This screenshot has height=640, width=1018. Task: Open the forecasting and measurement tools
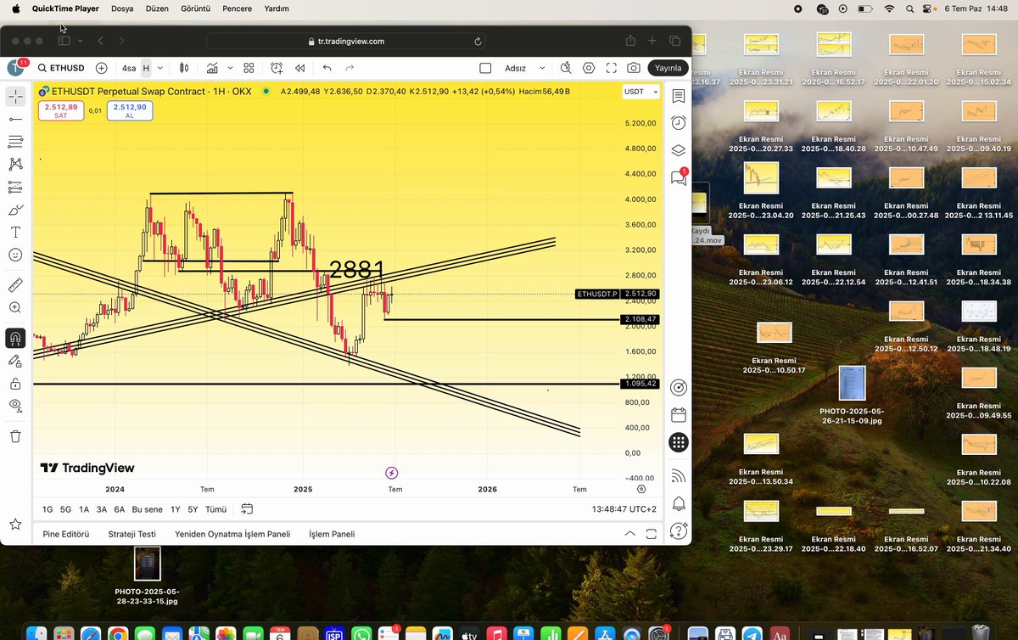(x=15, y=187)
